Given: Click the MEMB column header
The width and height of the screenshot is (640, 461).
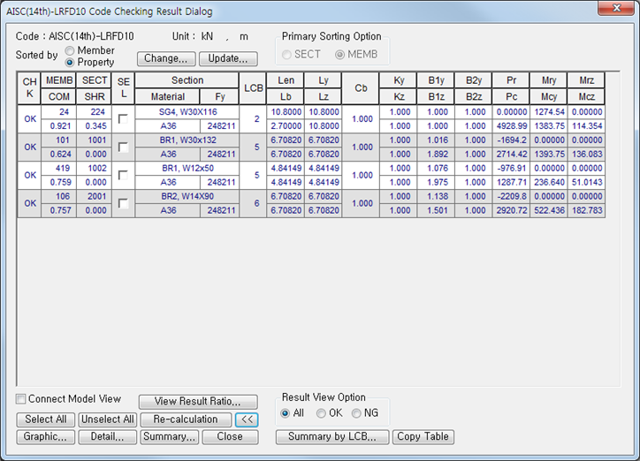Looking at the screenshot, I should click(58, 80).
